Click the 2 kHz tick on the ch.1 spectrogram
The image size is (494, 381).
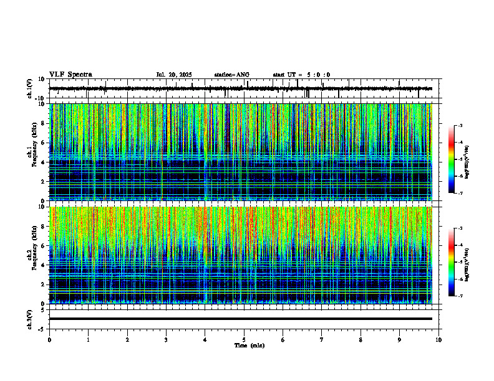pyautogui.click(x=44, y=182)
